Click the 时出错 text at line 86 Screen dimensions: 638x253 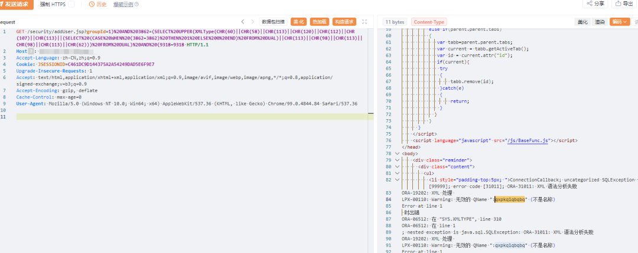pos(411,213)
